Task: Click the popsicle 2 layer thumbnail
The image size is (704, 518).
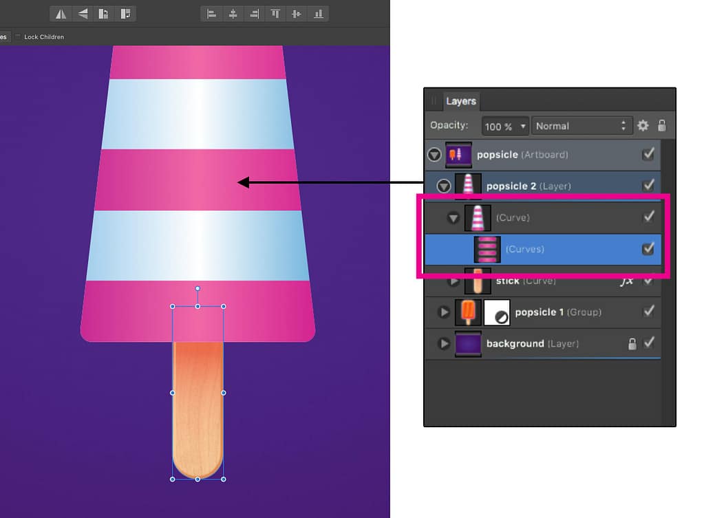Action: tap(468, 186)
